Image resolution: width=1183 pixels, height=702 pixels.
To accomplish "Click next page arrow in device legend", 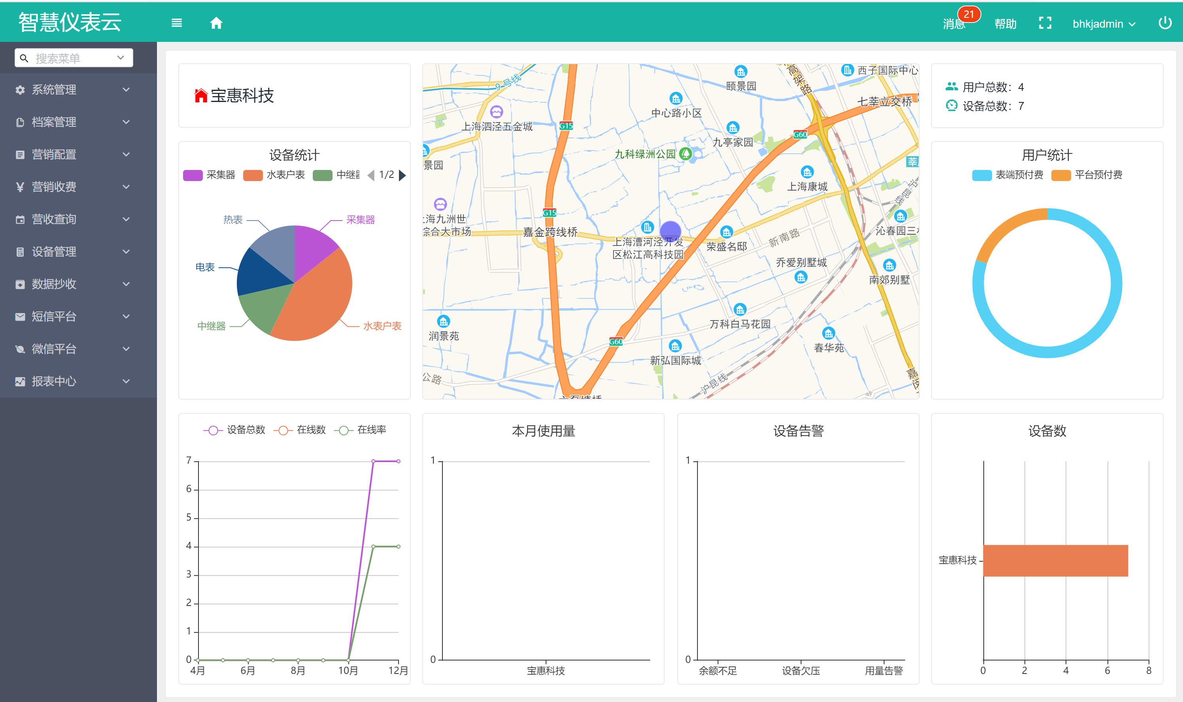I will pyautogui.click(x=402, y=175).
